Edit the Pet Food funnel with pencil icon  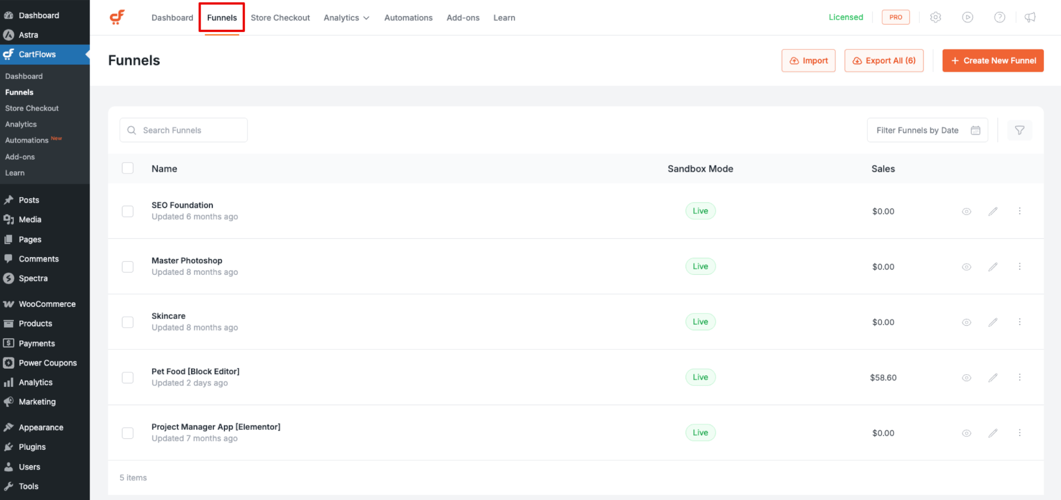[x=993, y=377]
